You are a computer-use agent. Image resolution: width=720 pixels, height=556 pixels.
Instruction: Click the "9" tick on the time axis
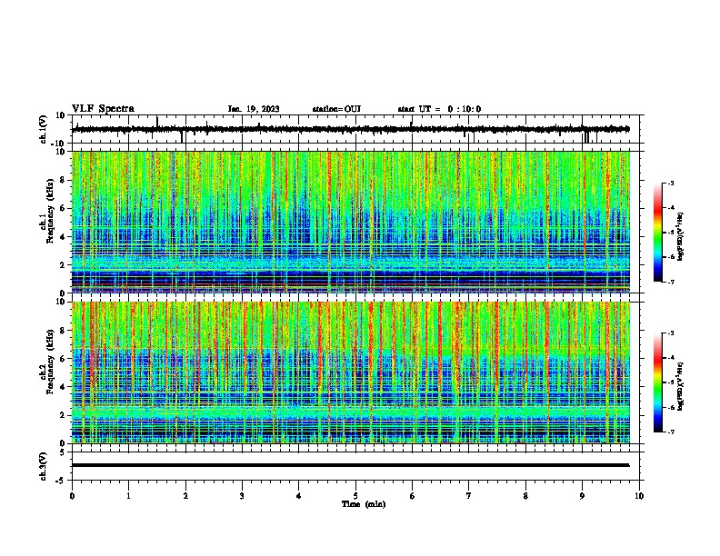click(x=582, y=496)
